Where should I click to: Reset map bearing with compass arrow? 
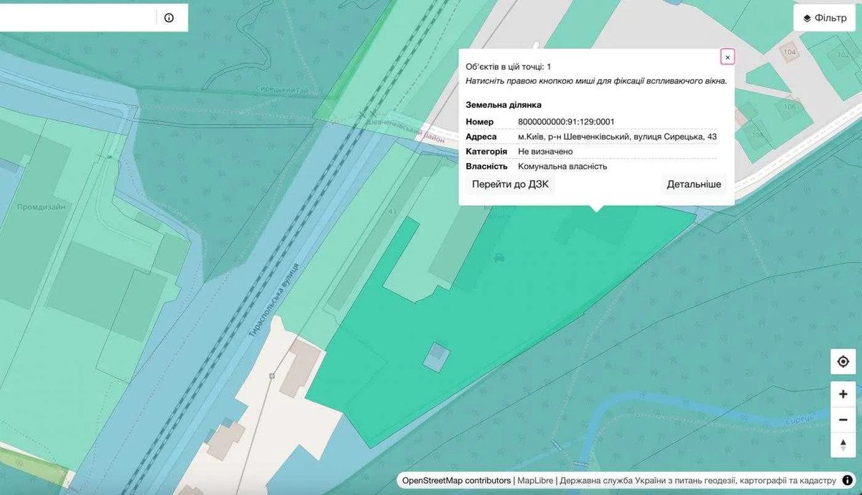pos(843,444)
